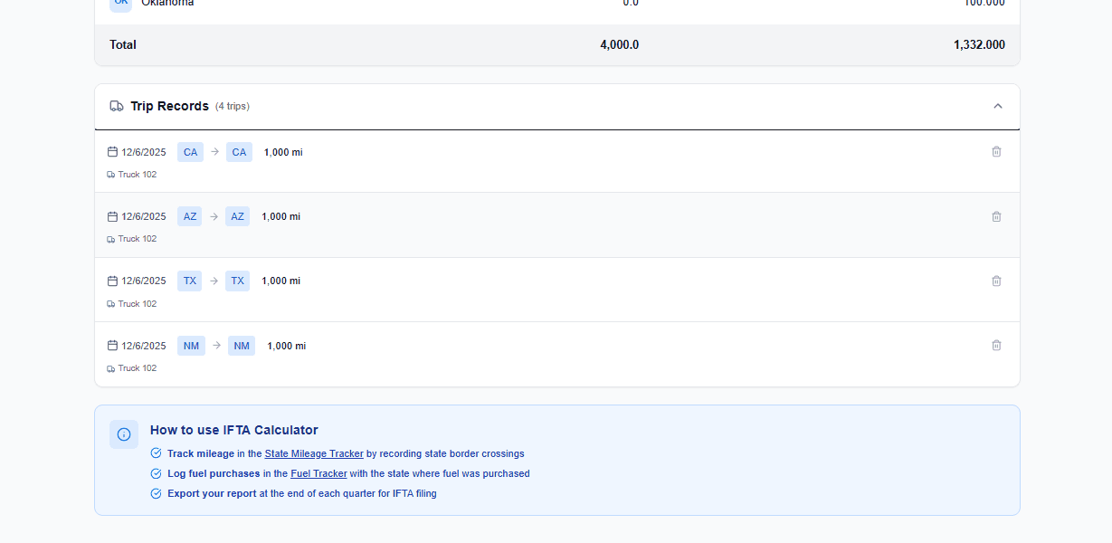Screen dimensions: 1112x543
Task: Select the CA origin state badge
Action: pos(190,152)
